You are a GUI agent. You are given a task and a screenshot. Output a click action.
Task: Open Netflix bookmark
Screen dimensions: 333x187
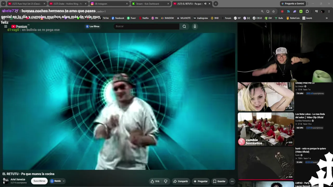click(x=144, y=18)
